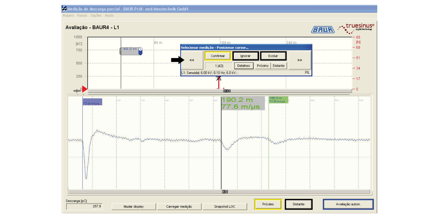Open the Ajuda menu

click(109, 15)
